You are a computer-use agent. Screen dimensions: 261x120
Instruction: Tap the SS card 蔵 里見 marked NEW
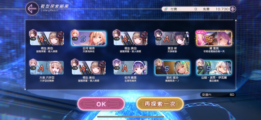(214, 39)
